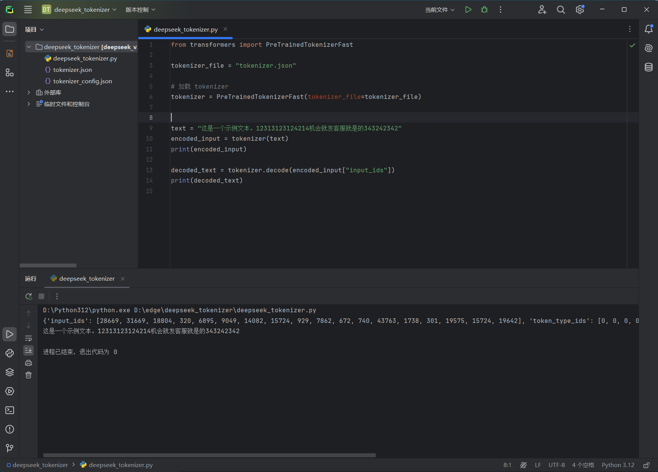Click the green inspection checkmark
The width and height of the screenshot is (658, 472).
pyautogui.click(x=632, y=45)
